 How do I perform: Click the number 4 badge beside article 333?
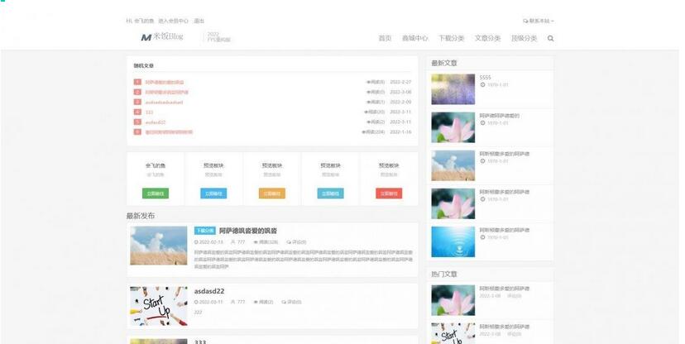point(137,112)
